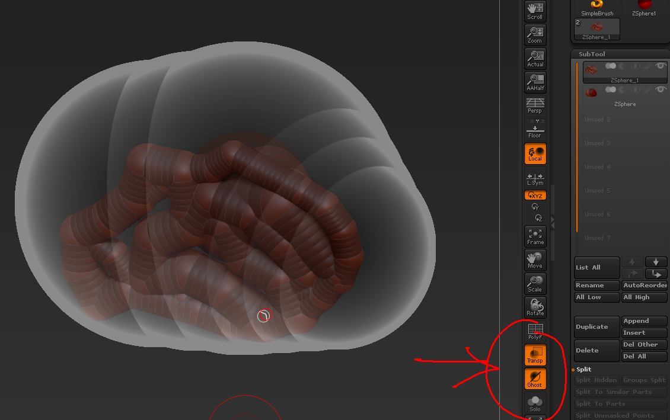Delete the selected subtool
670x420 pixels.
(x=597, y=351)
